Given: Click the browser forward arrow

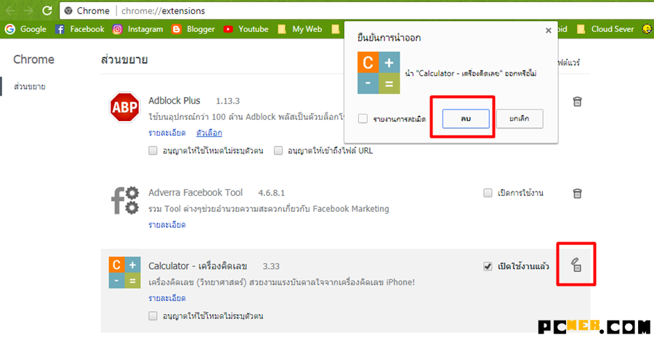Looking at the screenshot, I should tap(29, 10).
